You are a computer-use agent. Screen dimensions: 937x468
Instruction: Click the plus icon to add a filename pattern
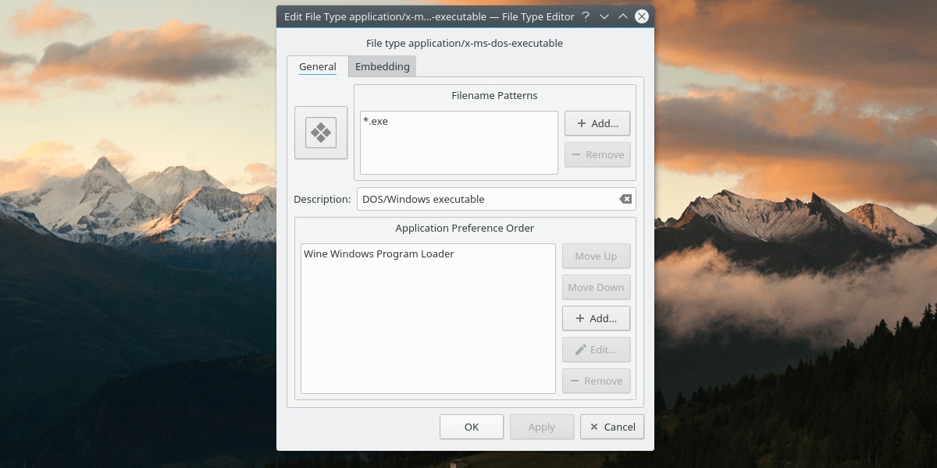[x=581, y=122]
